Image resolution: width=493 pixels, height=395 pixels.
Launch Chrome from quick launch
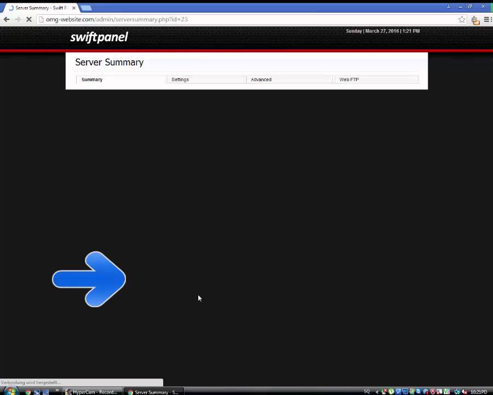pyautogui.click(x=28, y=392)
